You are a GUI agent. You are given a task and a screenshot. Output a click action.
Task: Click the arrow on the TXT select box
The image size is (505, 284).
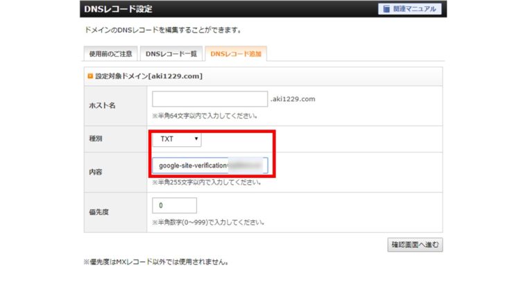tap(196, 139)
